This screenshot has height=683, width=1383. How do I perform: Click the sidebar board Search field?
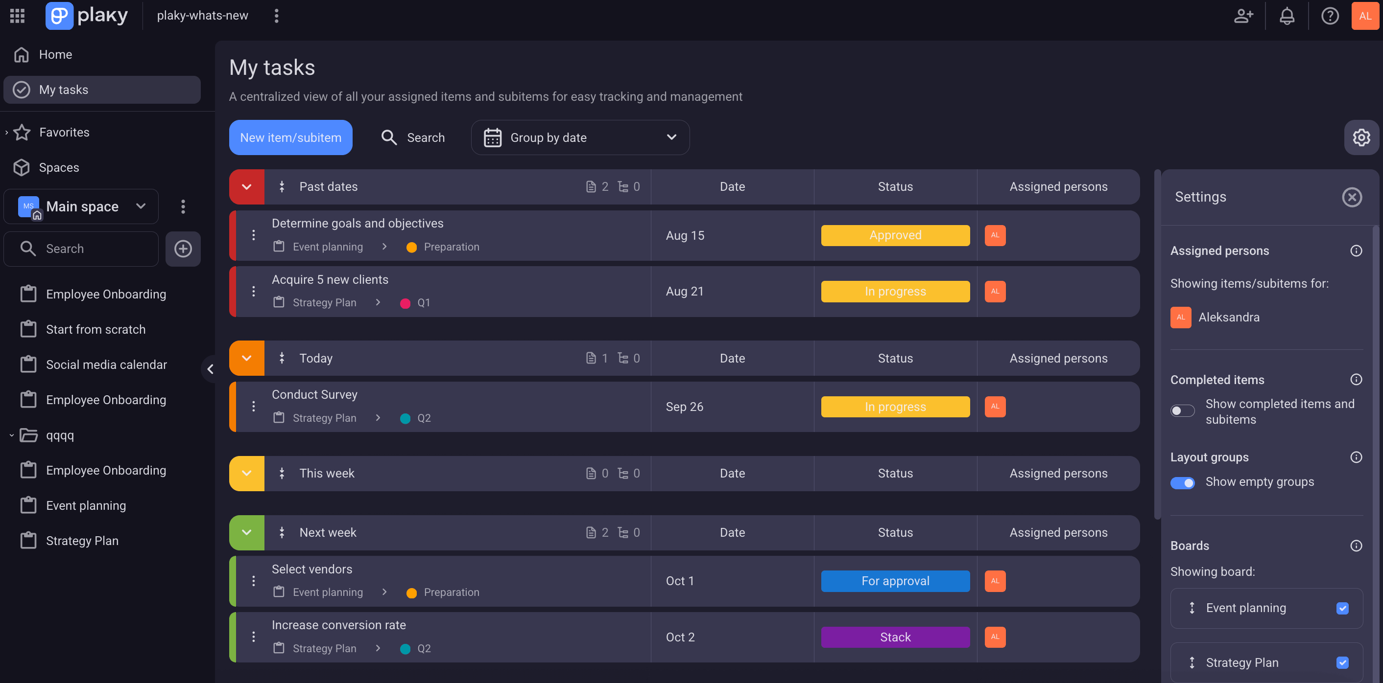tap(80, 249)
